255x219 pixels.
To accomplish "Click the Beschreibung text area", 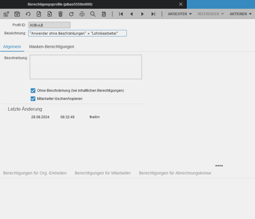I will click(86, 67).
